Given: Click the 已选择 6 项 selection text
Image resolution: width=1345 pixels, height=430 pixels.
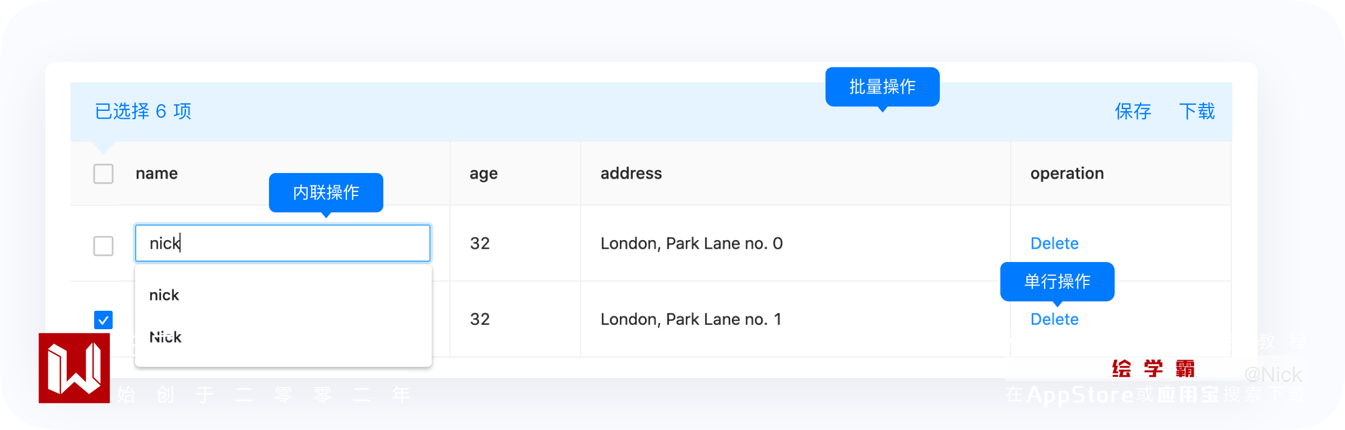Looking at the screenshot, I should point(143,111).
